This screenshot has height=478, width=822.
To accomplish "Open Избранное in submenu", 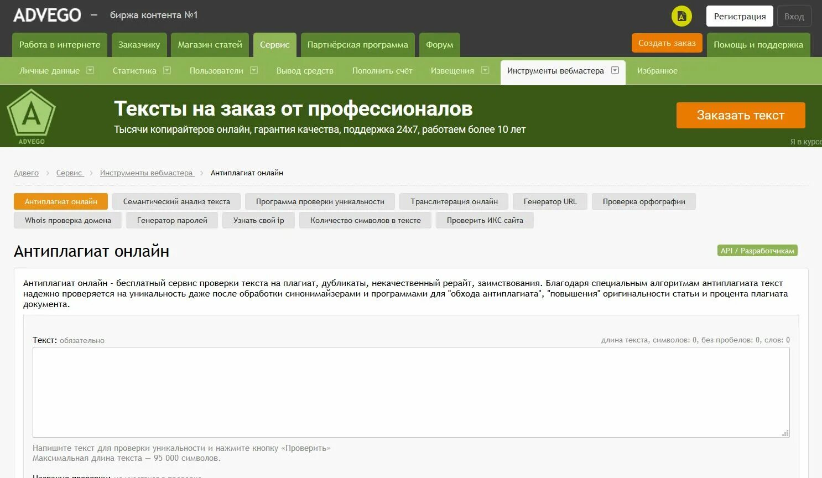I will 657,71.
